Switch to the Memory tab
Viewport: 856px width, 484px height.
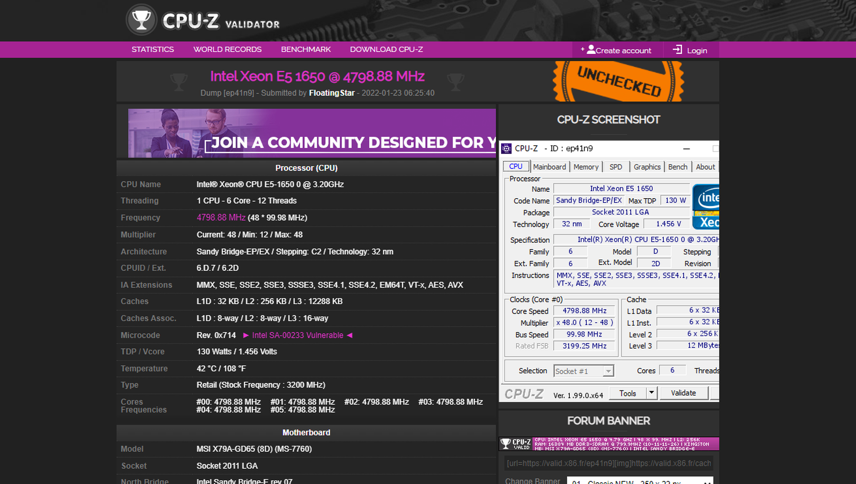point(586,167)
